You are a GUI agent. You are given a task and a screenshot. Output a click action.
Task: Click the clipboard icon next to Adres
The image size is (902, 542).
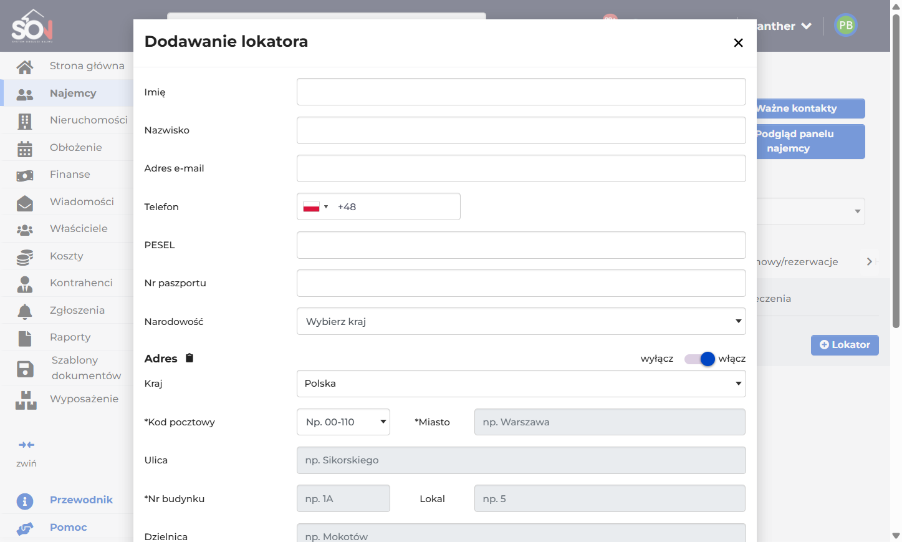pyautogui.click(x=190, y=358)
